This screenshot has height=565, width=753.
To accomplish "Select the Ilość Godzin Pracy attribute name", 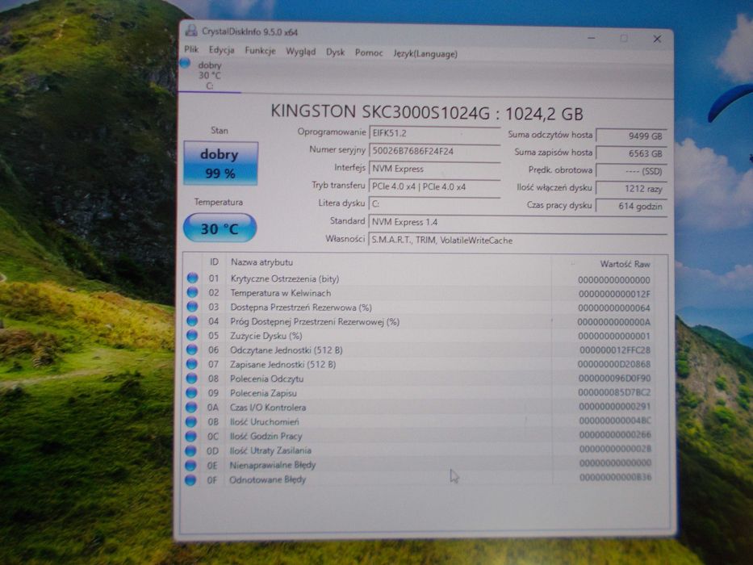I will pyautogui.click(x=266, y=436).
